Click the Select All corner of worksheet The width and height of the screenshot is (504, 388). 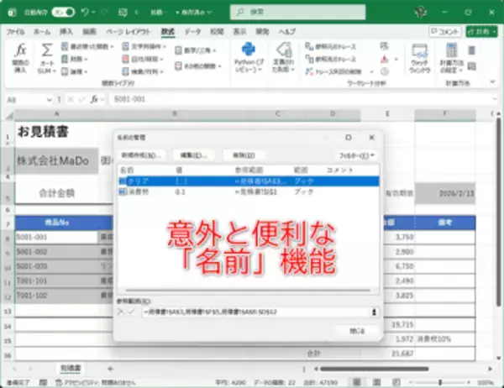(x=9, y=115)
